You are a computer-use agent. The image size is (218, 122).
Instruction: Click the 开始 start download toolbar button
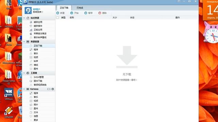tap(74, 13)
